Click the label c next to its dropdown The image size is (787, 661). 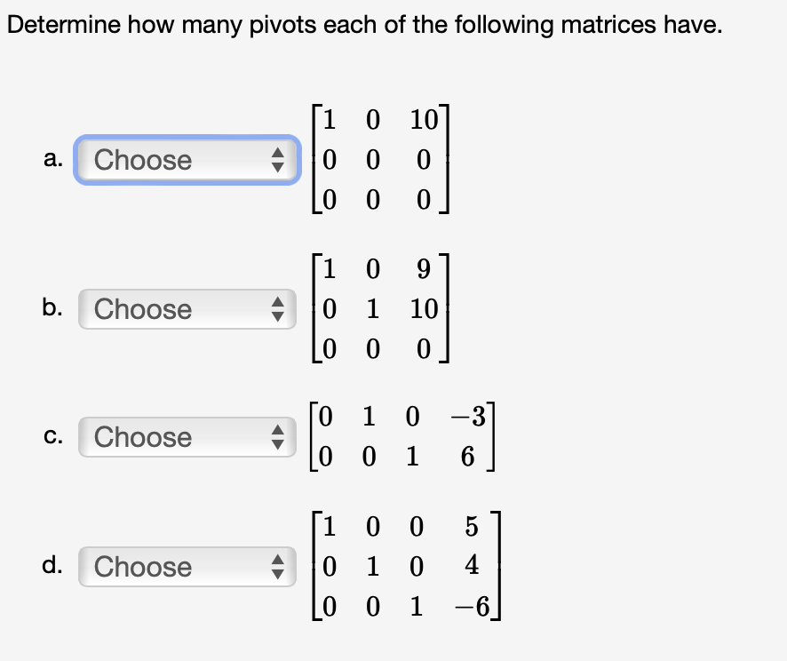[x=52, y=437]
